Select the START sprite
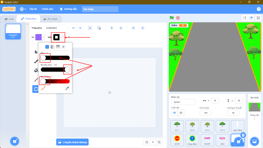263x148 pixels. point(207,140)
